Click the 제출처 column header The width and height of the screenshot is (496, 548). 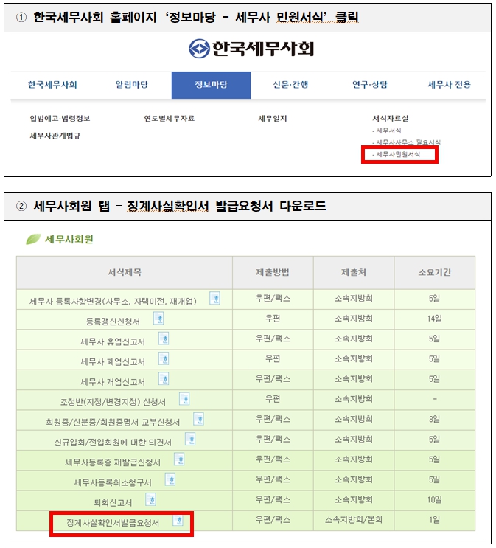pyautogui.click(x=354, y=273)
